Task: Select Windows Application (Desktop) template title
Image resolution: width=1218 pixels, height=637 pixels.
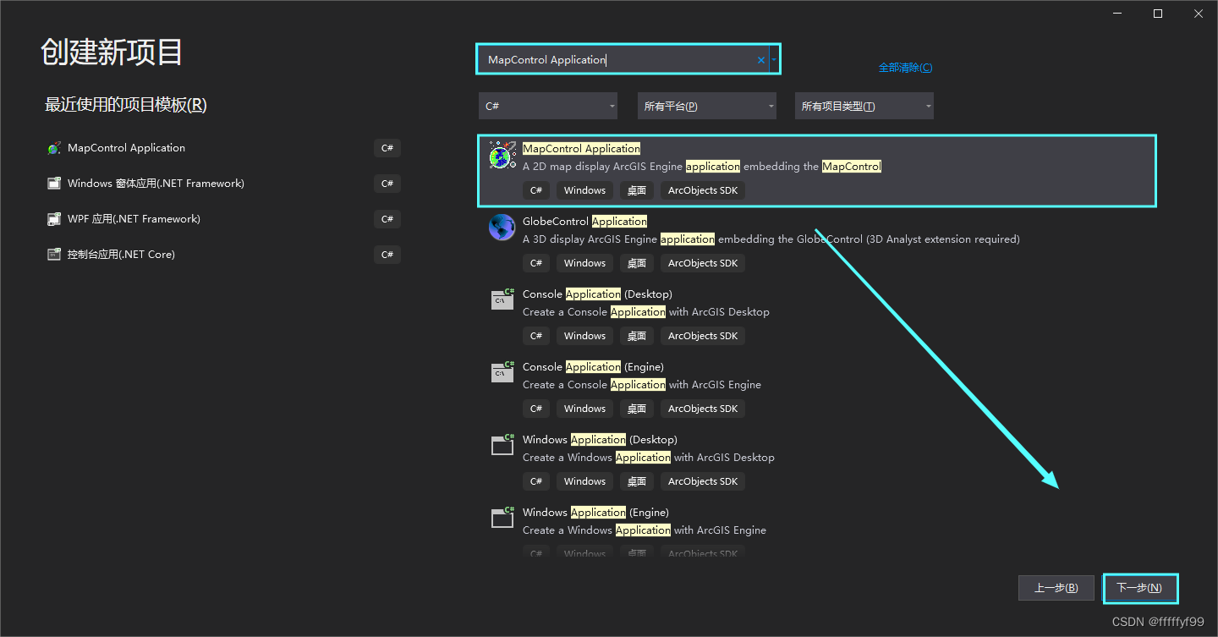Action: 600,439
